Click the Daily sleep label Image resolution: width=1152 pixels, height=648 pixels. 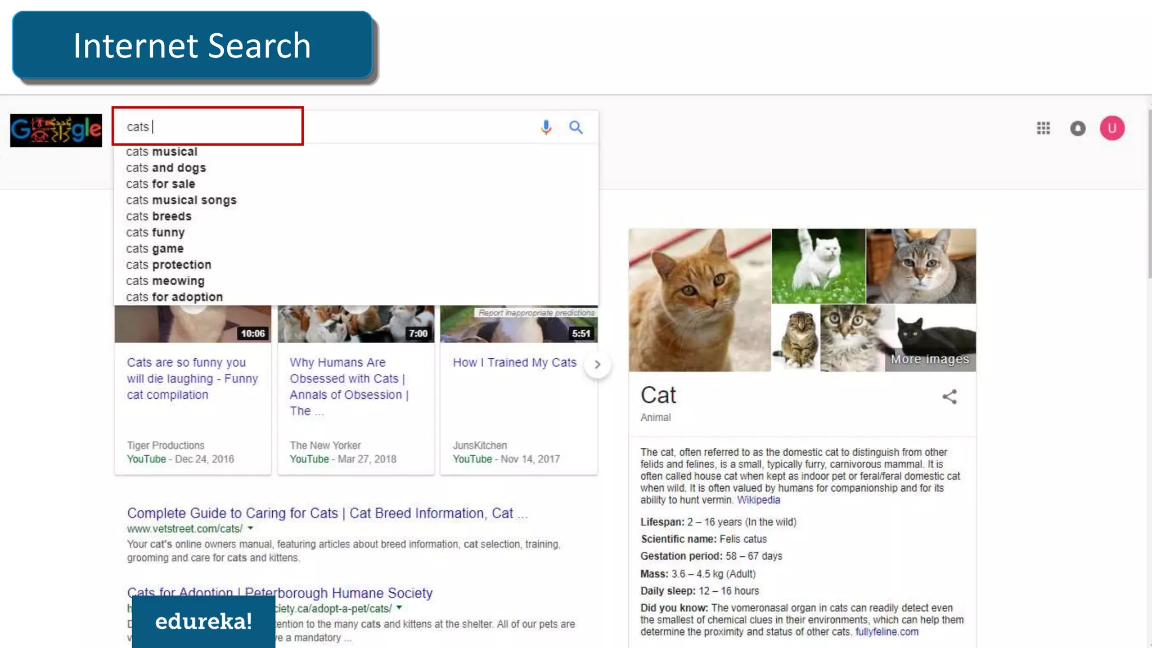(668, 591)
